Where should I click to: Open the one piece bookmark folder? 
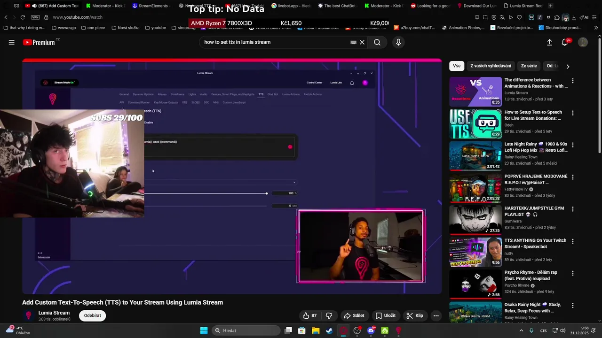[x=93, y=28]
